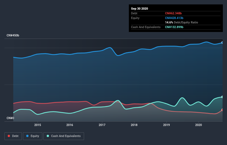Click the 2019 x-axis label

click(166, 125)
